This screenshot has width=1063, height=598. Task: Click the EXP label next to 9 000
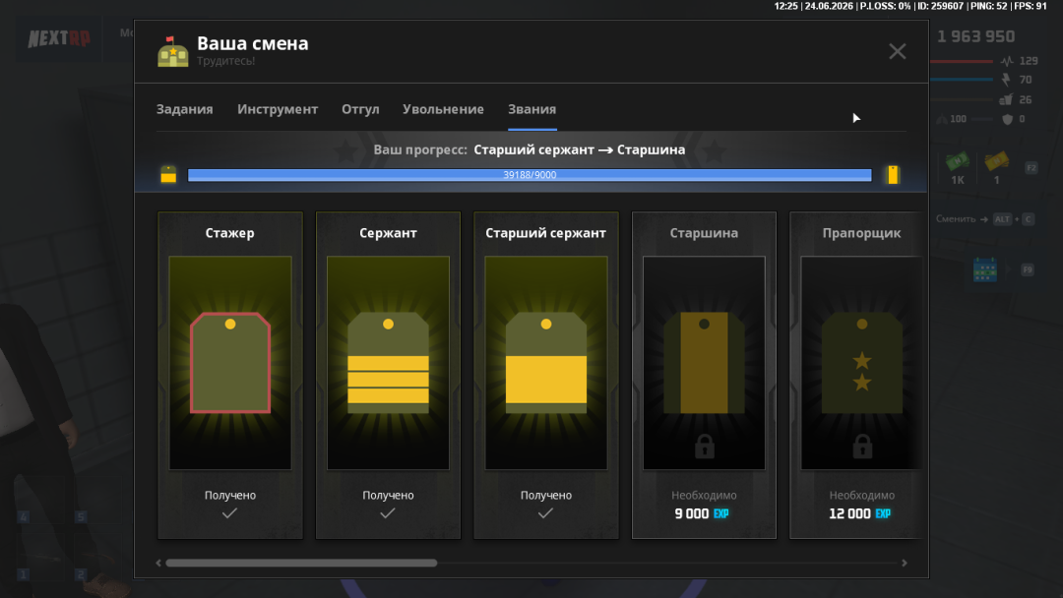[720, 514]
